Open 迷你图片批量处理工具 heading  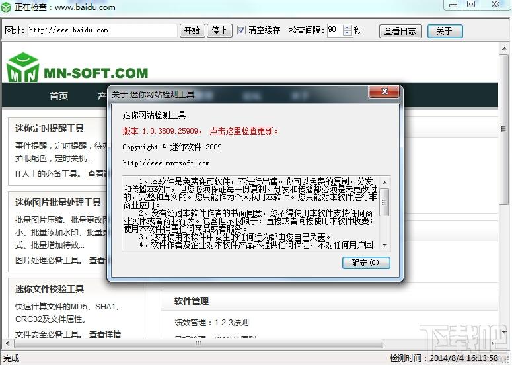tap(58, 202)
